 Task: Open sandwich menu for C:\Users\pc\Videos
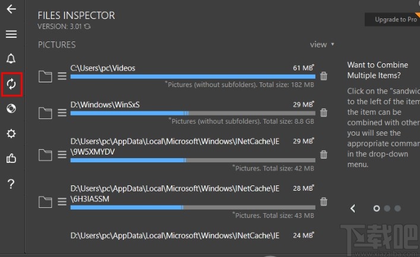(x=62, y=76)
